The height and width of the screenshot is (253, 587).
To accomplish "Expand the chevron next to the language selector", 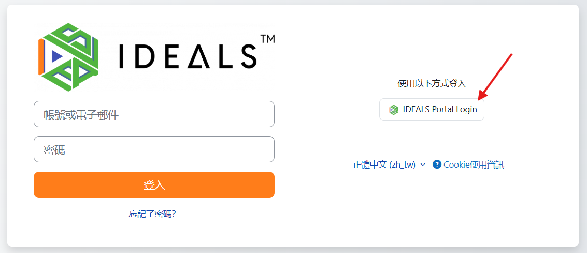I will click(423, 165).
